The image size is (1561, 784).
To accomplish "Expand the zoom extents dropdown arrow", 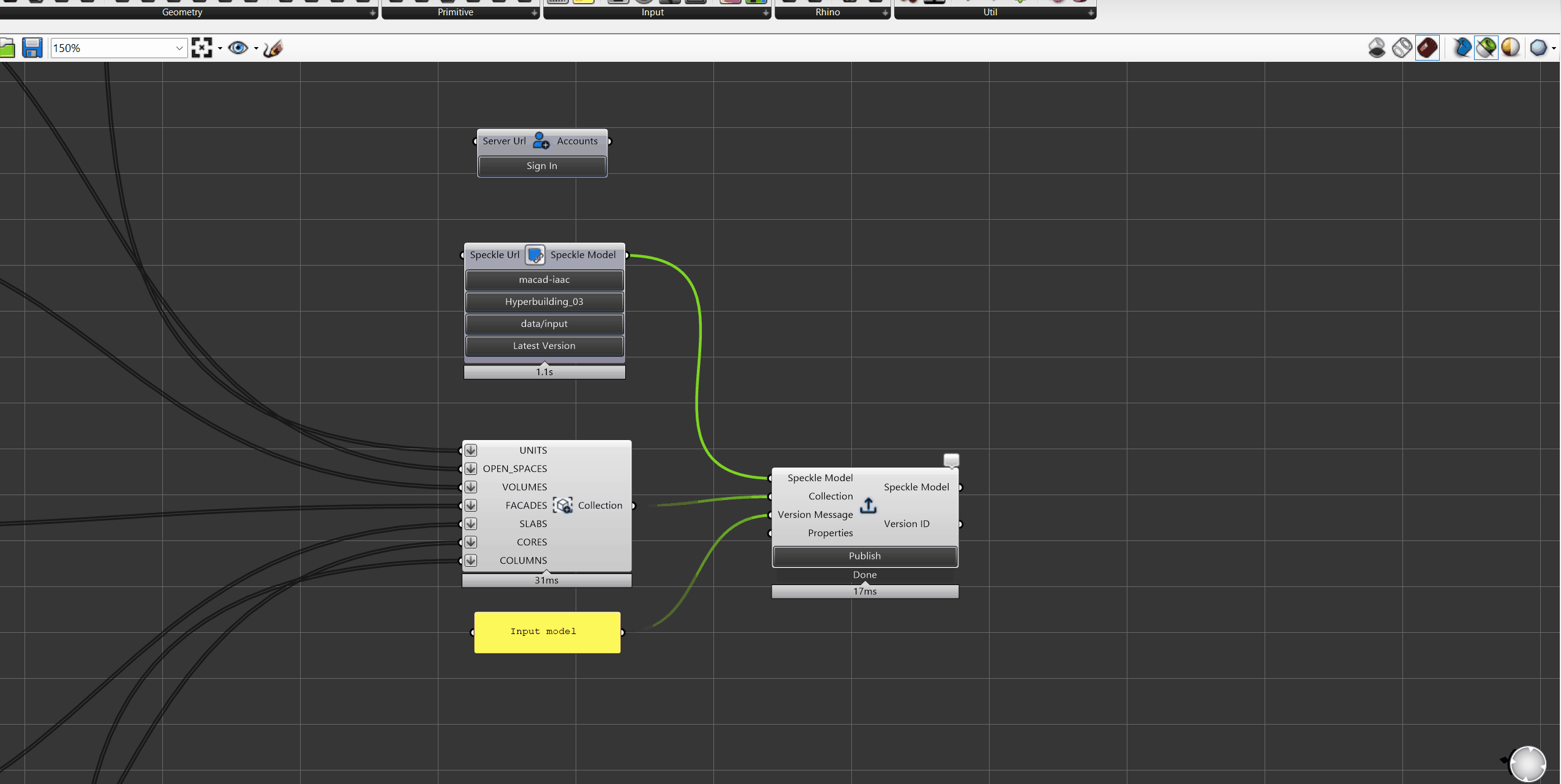I will click(220, 48).
